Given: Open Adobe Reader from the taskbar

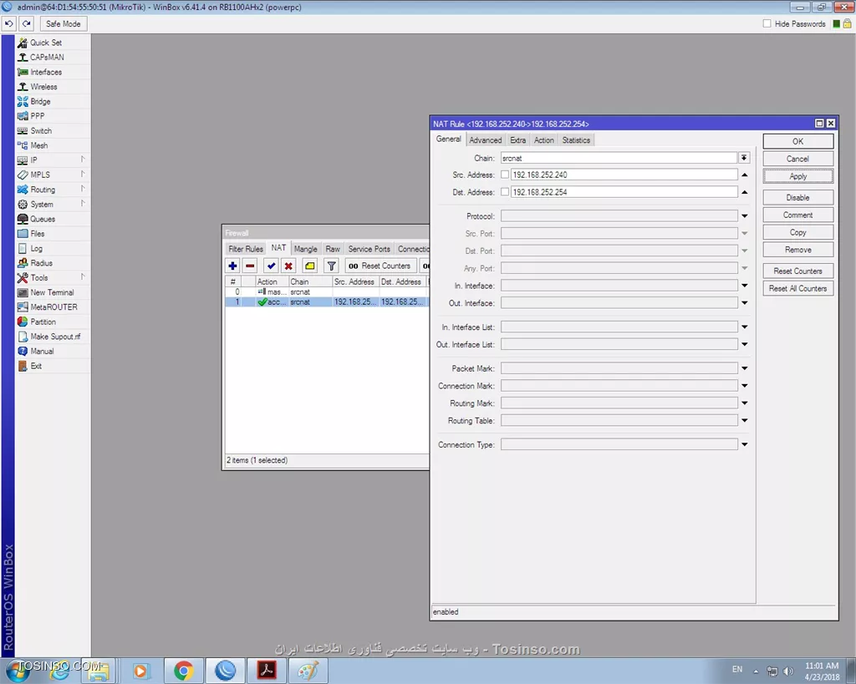Looking at the screenshot, I should coord(267,671).
